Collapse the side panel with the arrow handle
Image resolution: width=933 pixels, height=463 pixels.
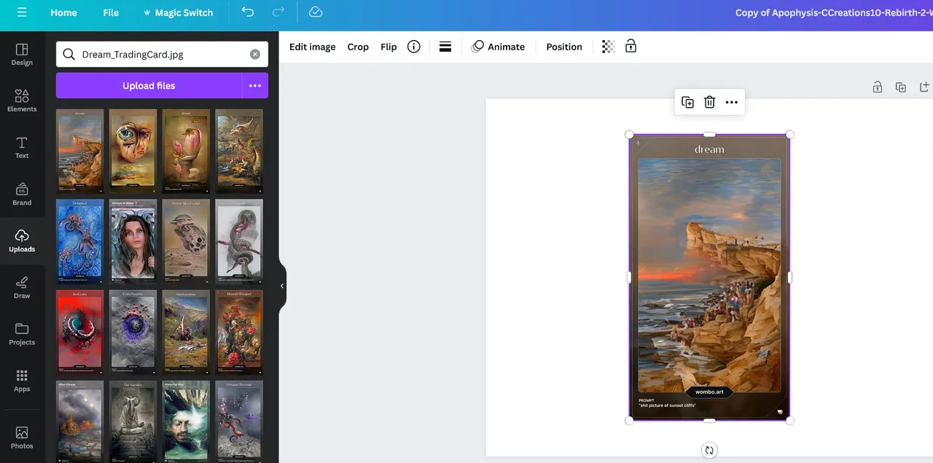[x=282, y=285]
